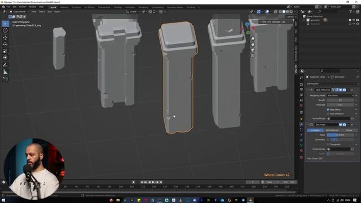Open the Object properties tab
361x203 pixels.
[301, 119]
